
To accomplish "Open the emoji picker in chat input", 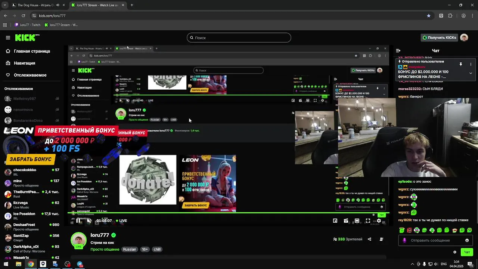I will tap(467, 241).
